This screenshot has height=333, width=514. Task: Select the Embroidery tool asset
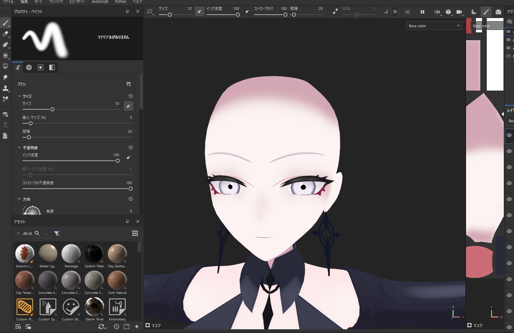pyautogui.click(x=117, y=309)
